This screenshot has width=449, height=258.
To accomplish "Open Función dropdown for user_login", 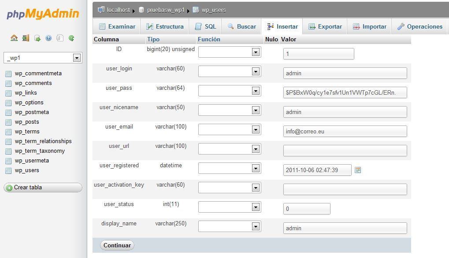I will pos(230,71).
